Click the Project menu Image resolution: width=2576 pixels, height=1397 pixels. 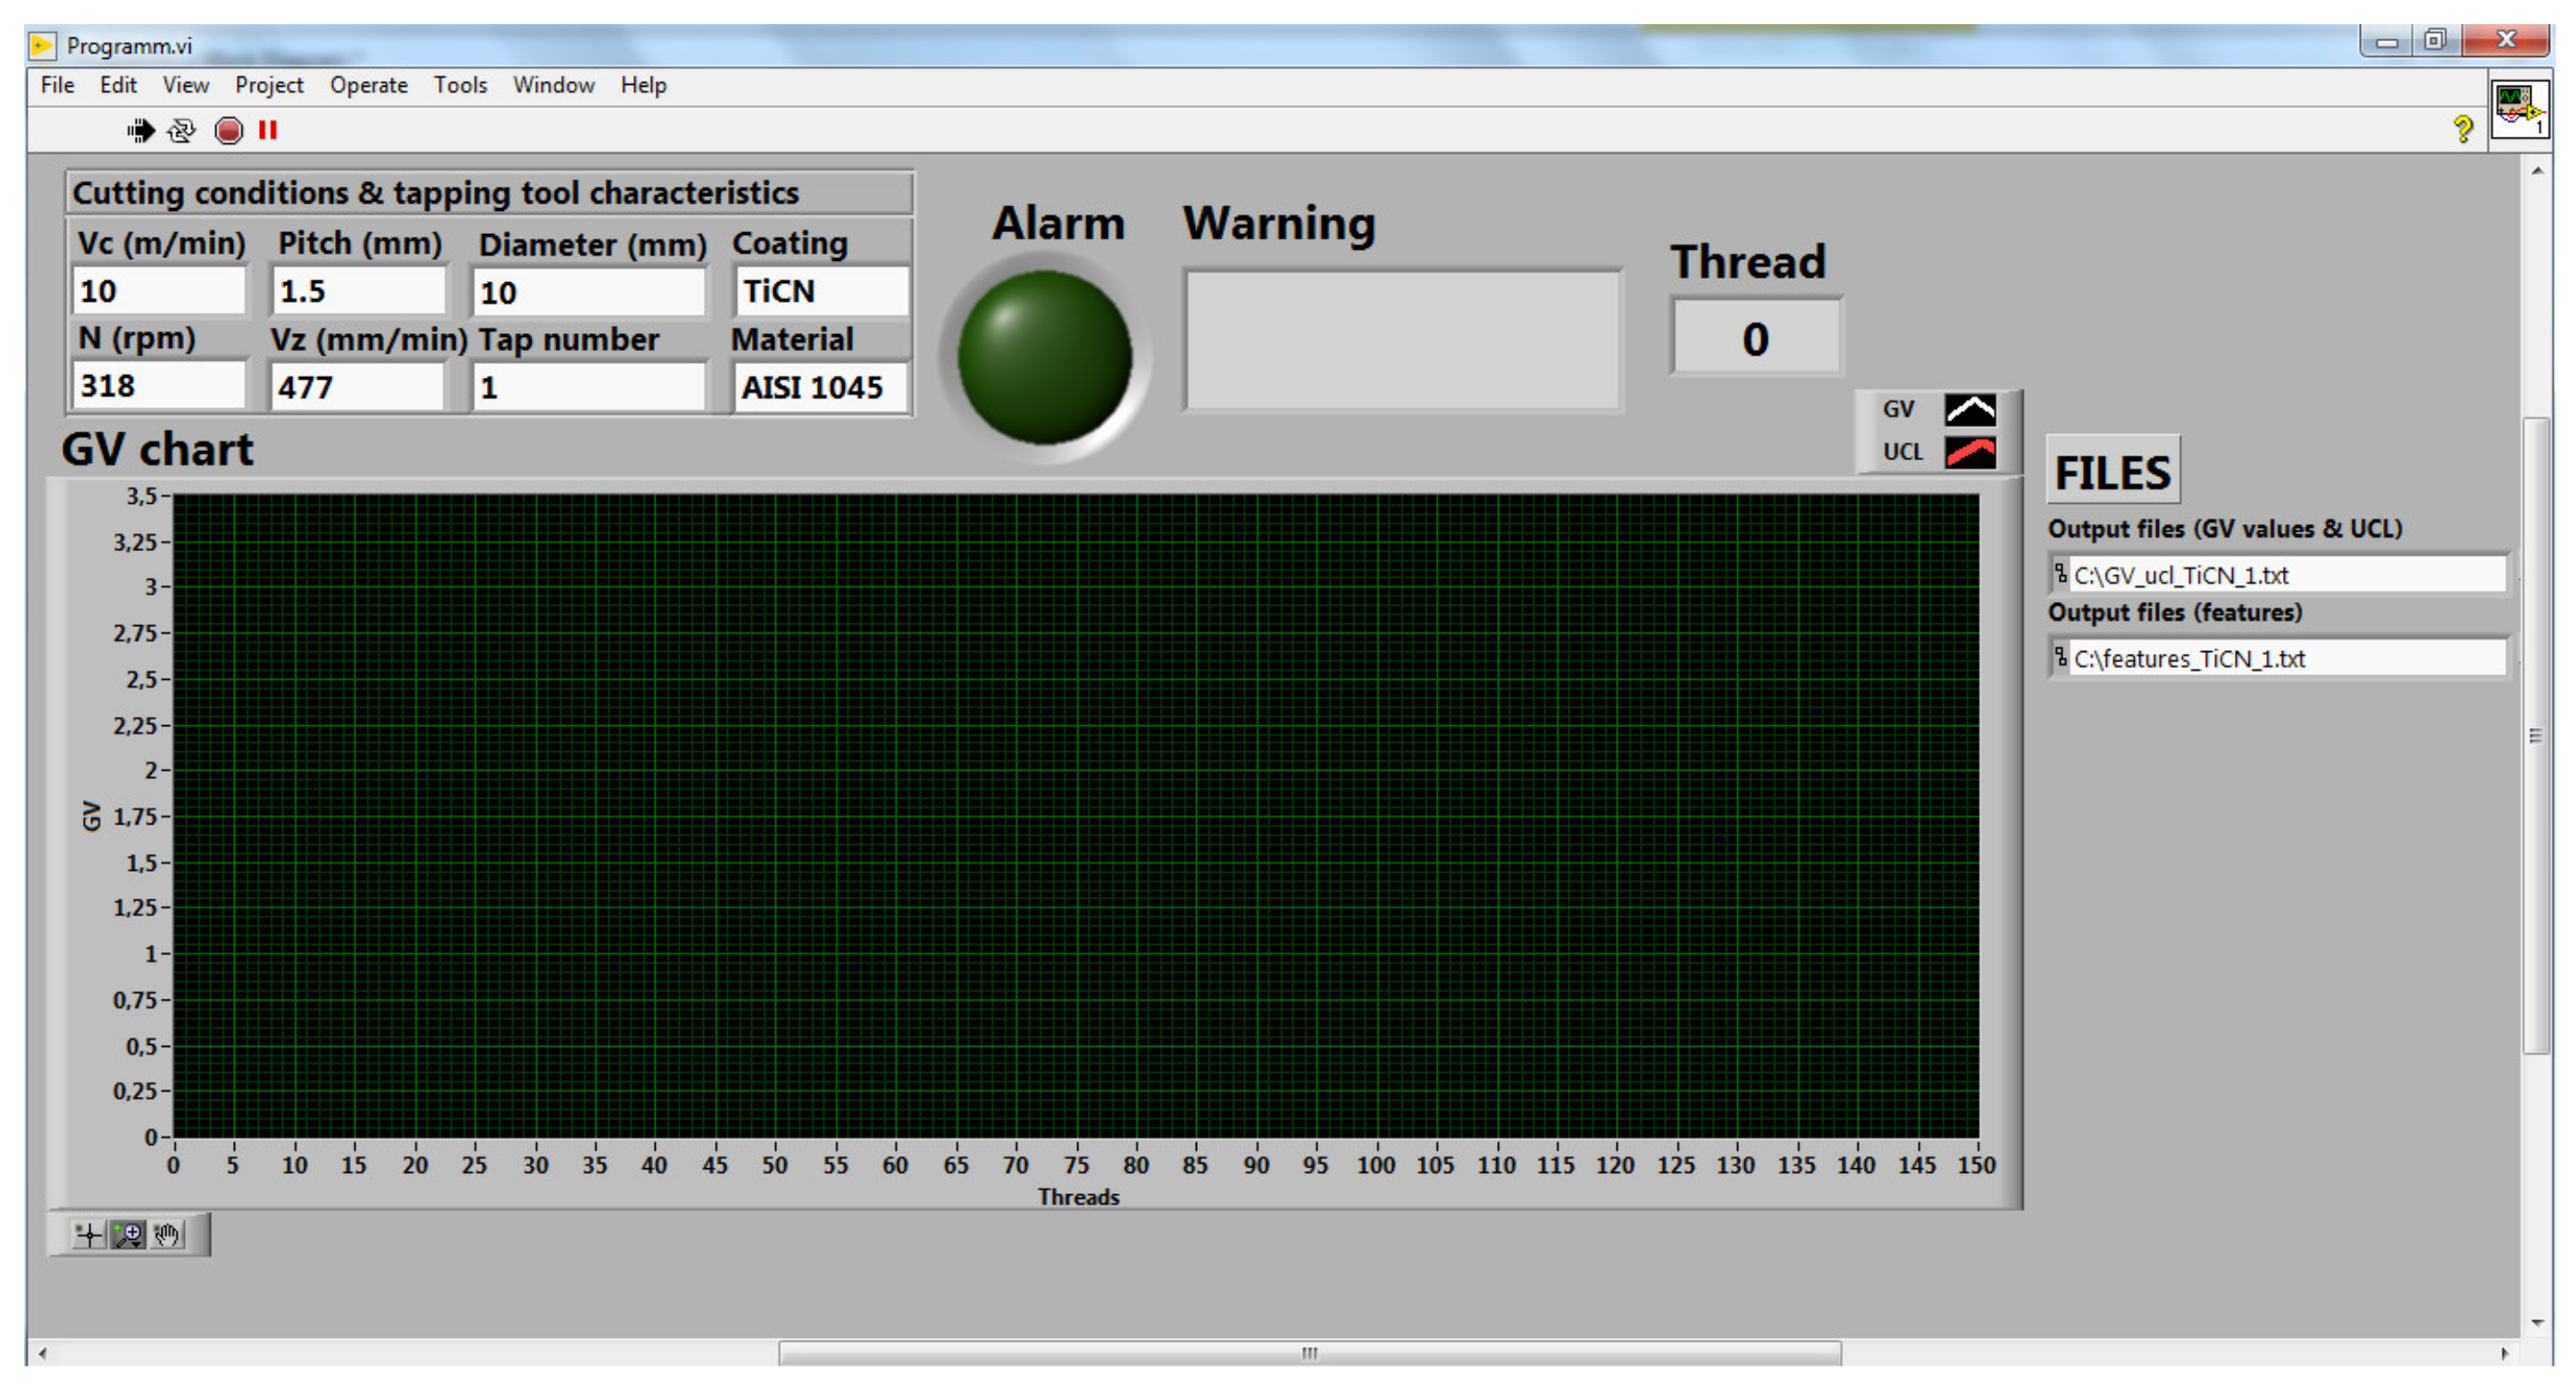click(268, 85)
